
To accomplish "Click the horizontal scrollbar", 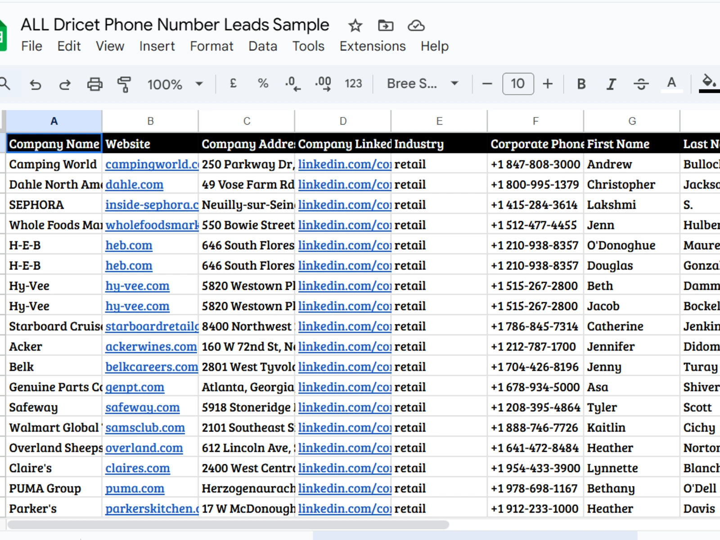I will point(229,525).
